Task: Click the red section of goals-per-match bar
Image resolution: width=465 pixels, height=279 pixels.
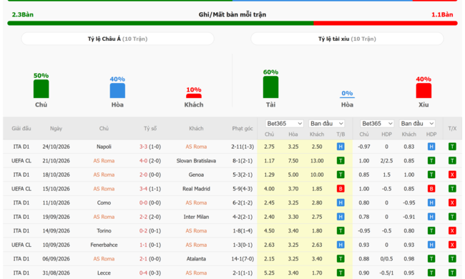Action: pos(386,23)
